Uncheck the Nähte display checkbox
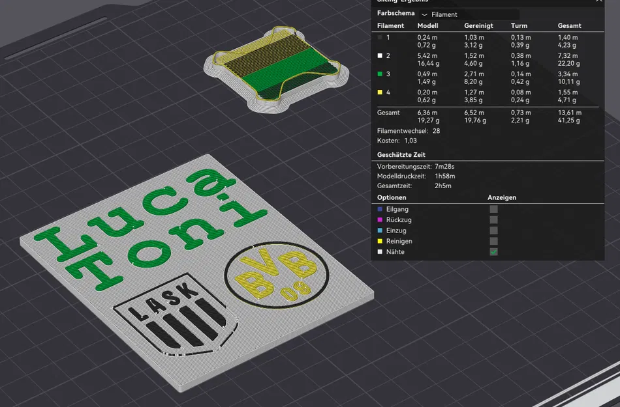The height and width of the screenshot is (407, 620). click(x=493, y=251)
